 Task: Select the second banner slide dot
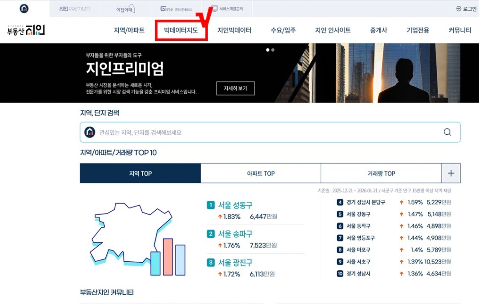[x=273, y=50]
